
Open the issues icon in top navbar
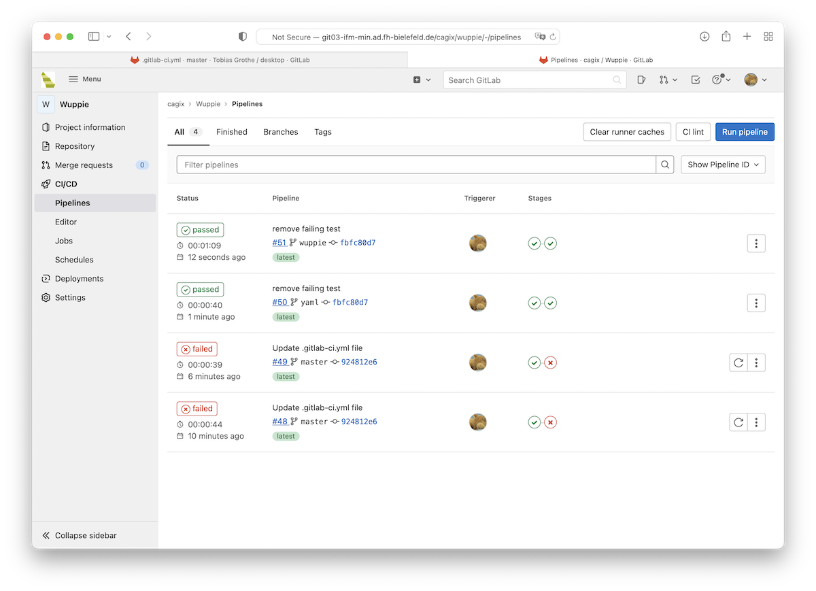coord(641,80)
